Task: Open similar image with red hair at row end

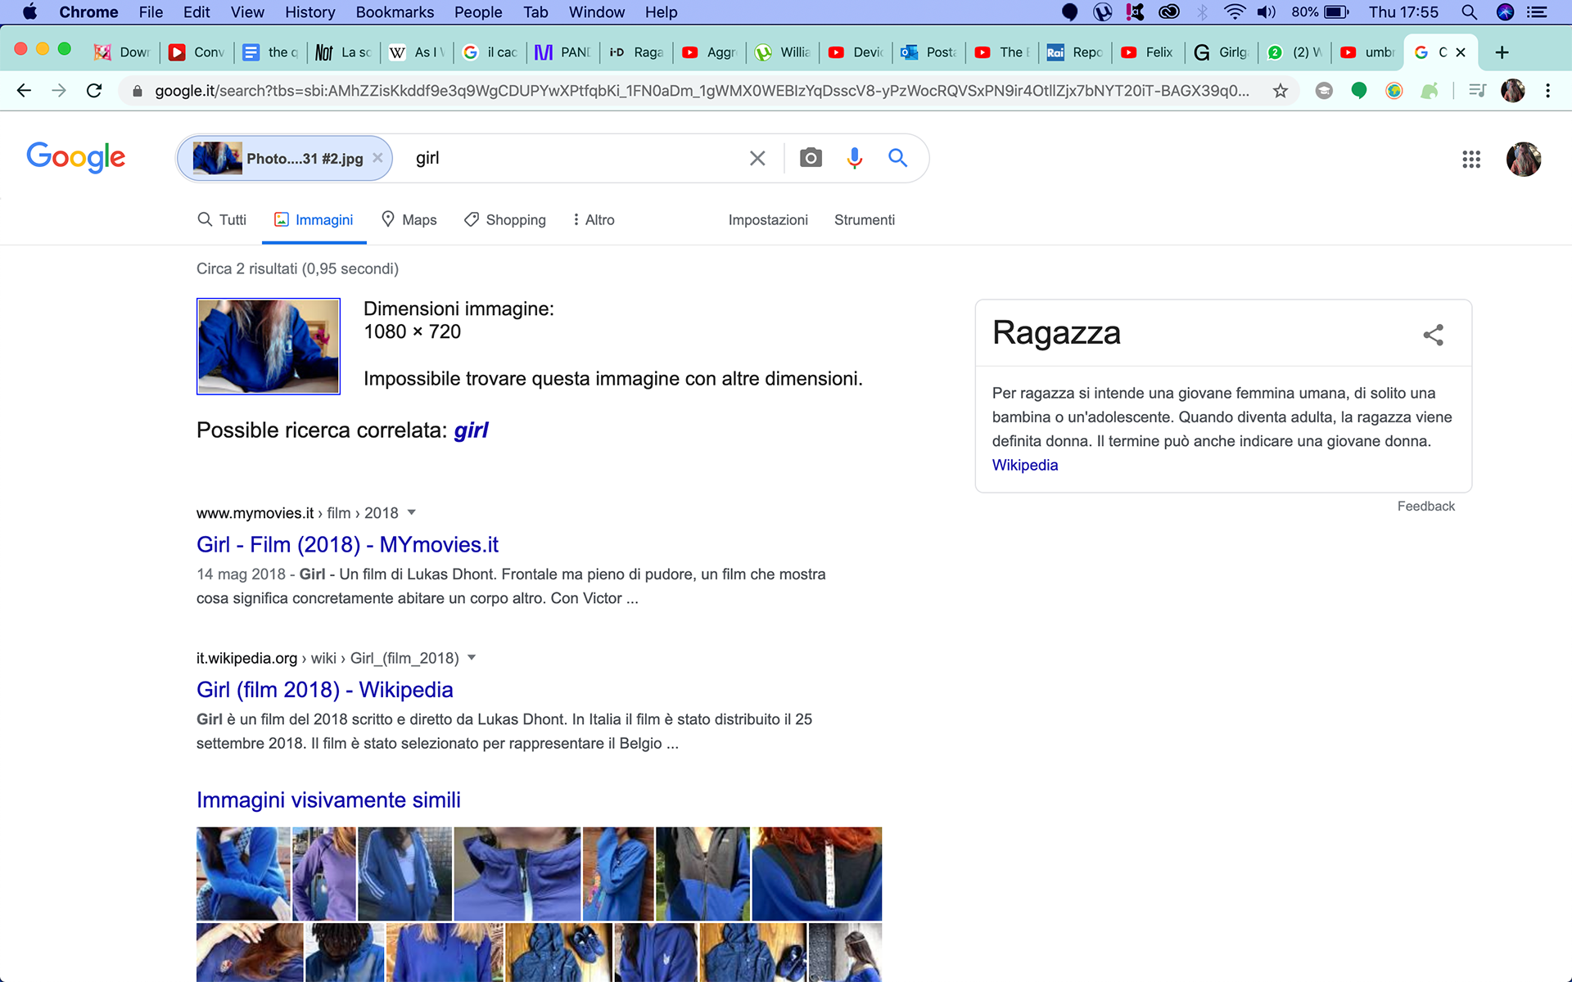Action: coord(817,873)
